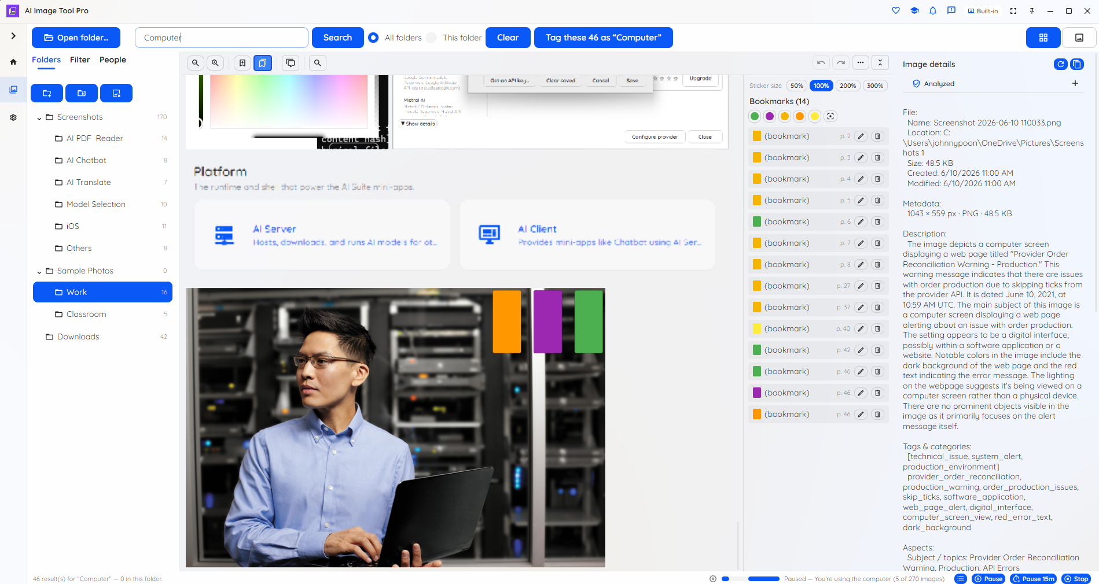
Task: Click the Pause 15m button
Action: click(x=1033, y=579)
